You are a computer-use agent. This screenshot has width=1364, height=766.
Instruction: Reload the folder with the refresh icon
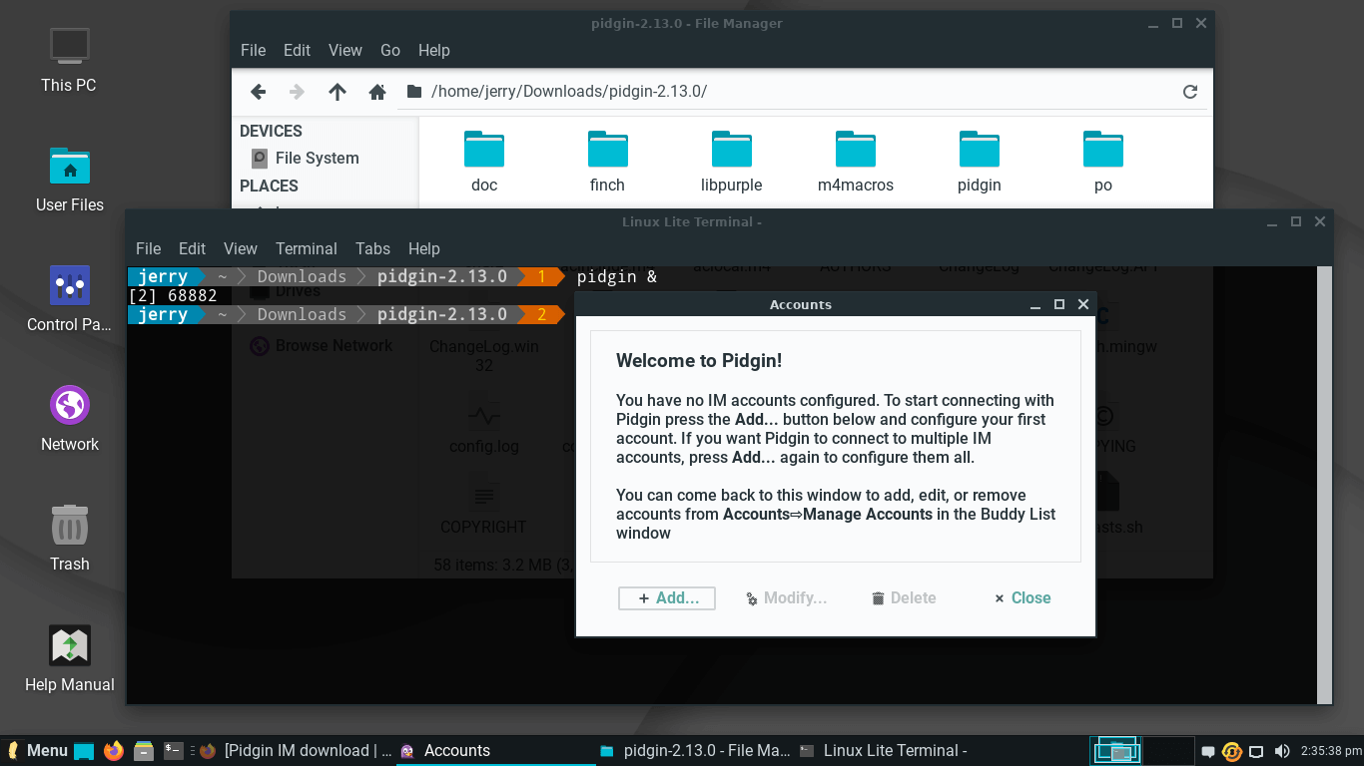[x=1189, y=92]
